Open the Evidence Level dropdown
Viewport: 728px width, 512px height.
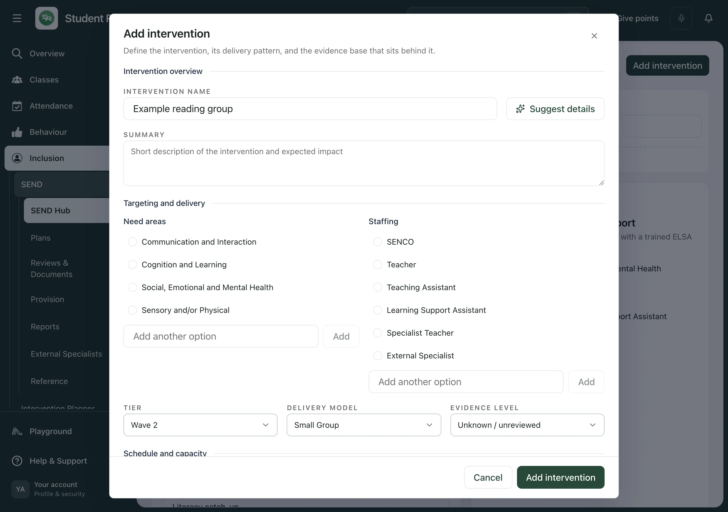pyautogui.click(x=527, y=425)
